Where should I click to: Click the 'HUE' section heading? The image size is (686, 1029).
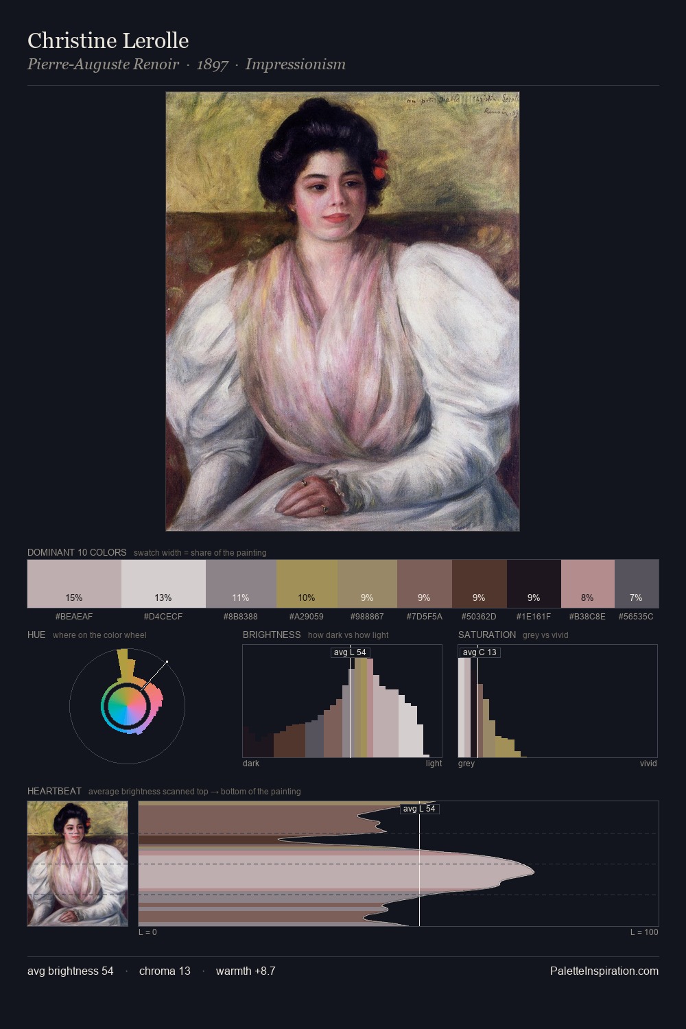pos(36,635)
